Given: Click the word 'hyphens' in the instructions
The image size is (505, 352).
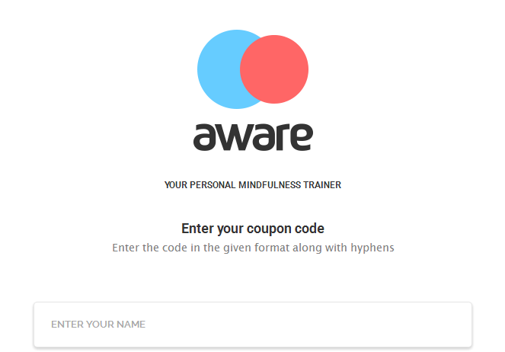Looking at the screenshot, I should coord(372,248).
